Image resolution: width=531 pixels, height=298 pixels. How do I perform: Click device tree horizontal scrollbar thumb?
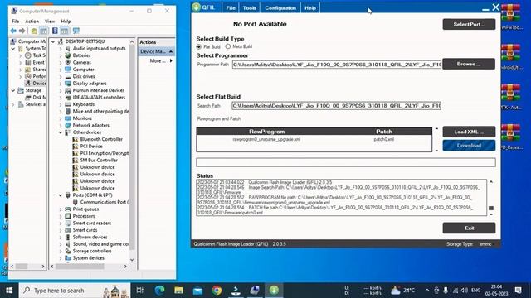pyautogui.click(x=80, y=267)
